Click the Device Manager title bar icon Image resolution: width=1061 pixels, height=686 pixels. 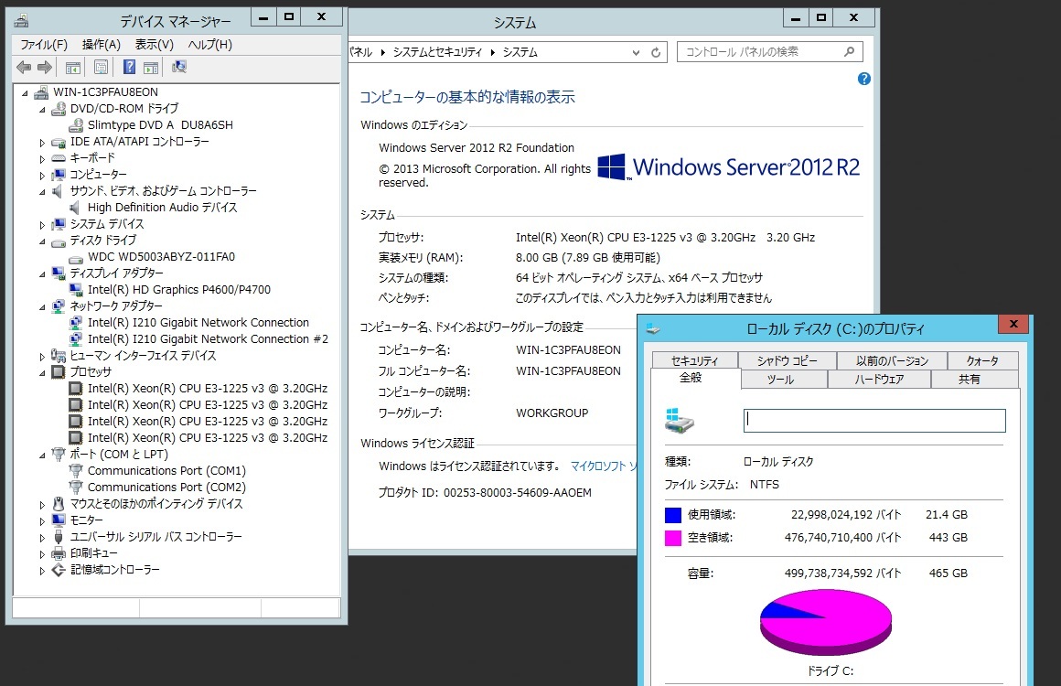(x=21, y=20)
